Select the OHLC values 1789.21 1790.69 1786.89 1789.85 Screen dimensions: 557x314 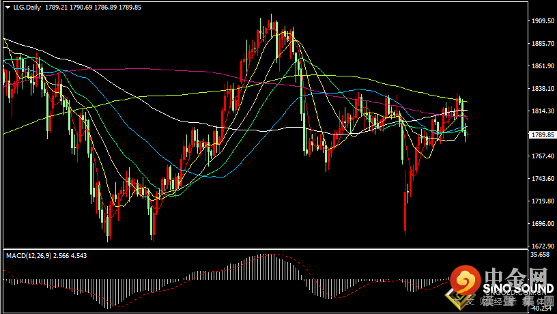coord(93,7)
